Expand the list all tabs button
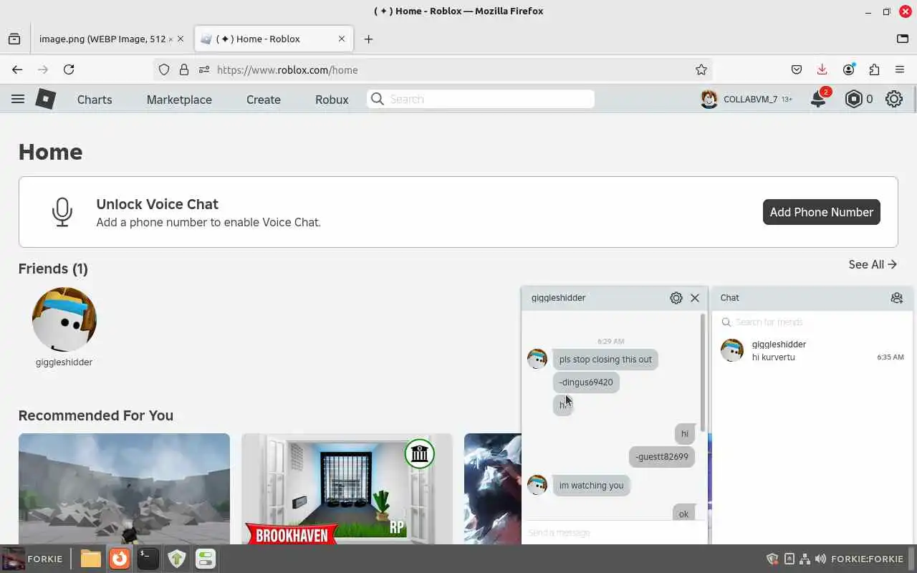Viewport: 917px width, 573px height. 903,39
